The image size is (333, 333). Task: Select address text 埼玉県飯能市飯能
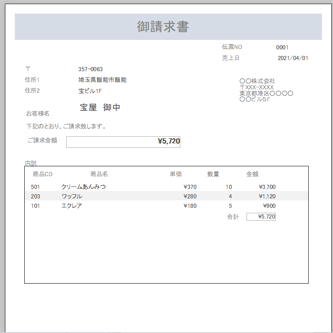(102, 80)
